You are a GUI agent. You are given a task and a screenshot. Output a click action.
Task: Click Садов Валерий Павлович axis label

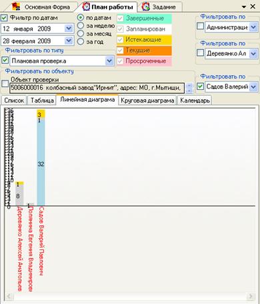click(41, 241)
